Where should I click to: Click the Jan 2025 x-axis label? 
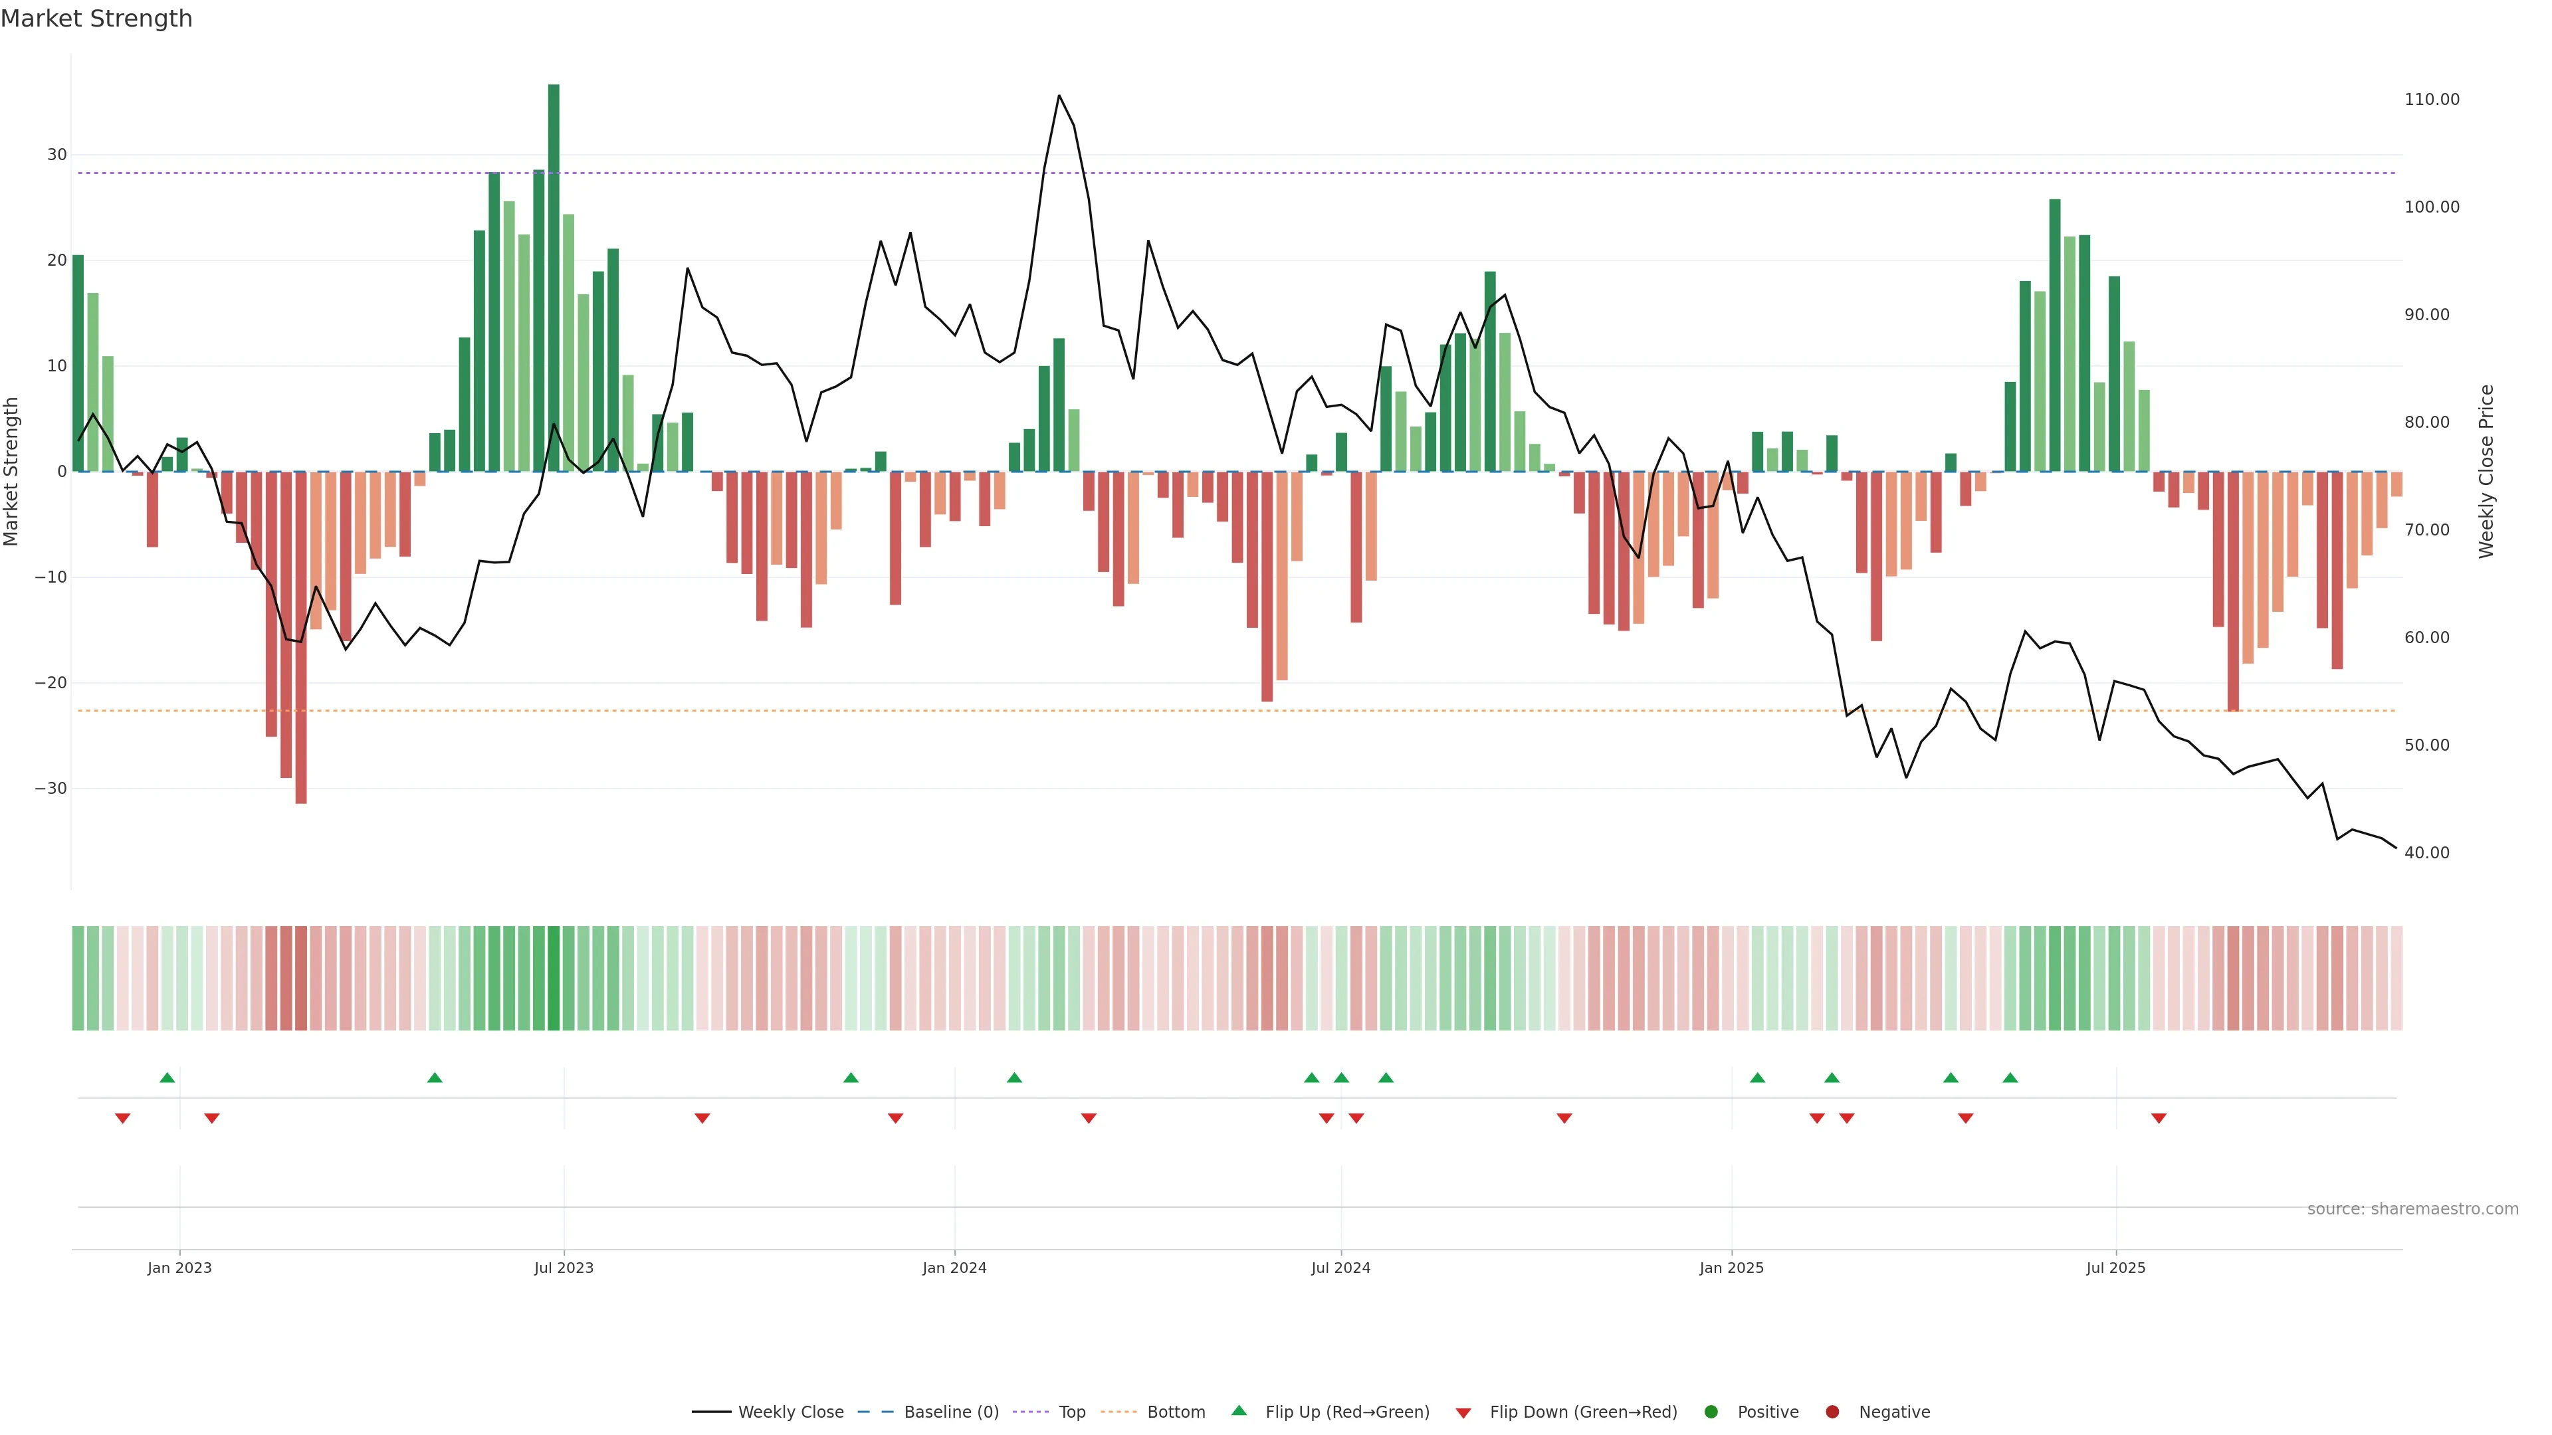(x=1731, y=1268)
